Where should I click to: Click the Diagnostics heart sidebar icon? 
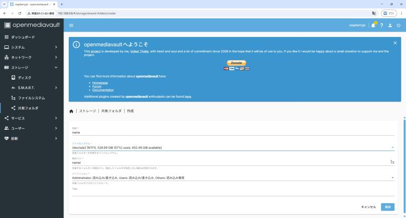tap(6, 138)
